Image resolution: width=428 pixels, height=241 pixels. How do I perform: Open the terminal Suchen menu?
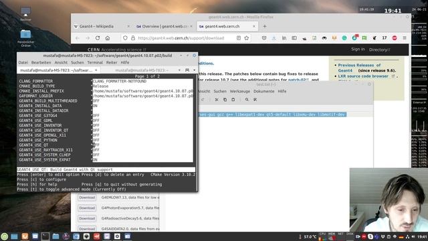coord(78,62)
